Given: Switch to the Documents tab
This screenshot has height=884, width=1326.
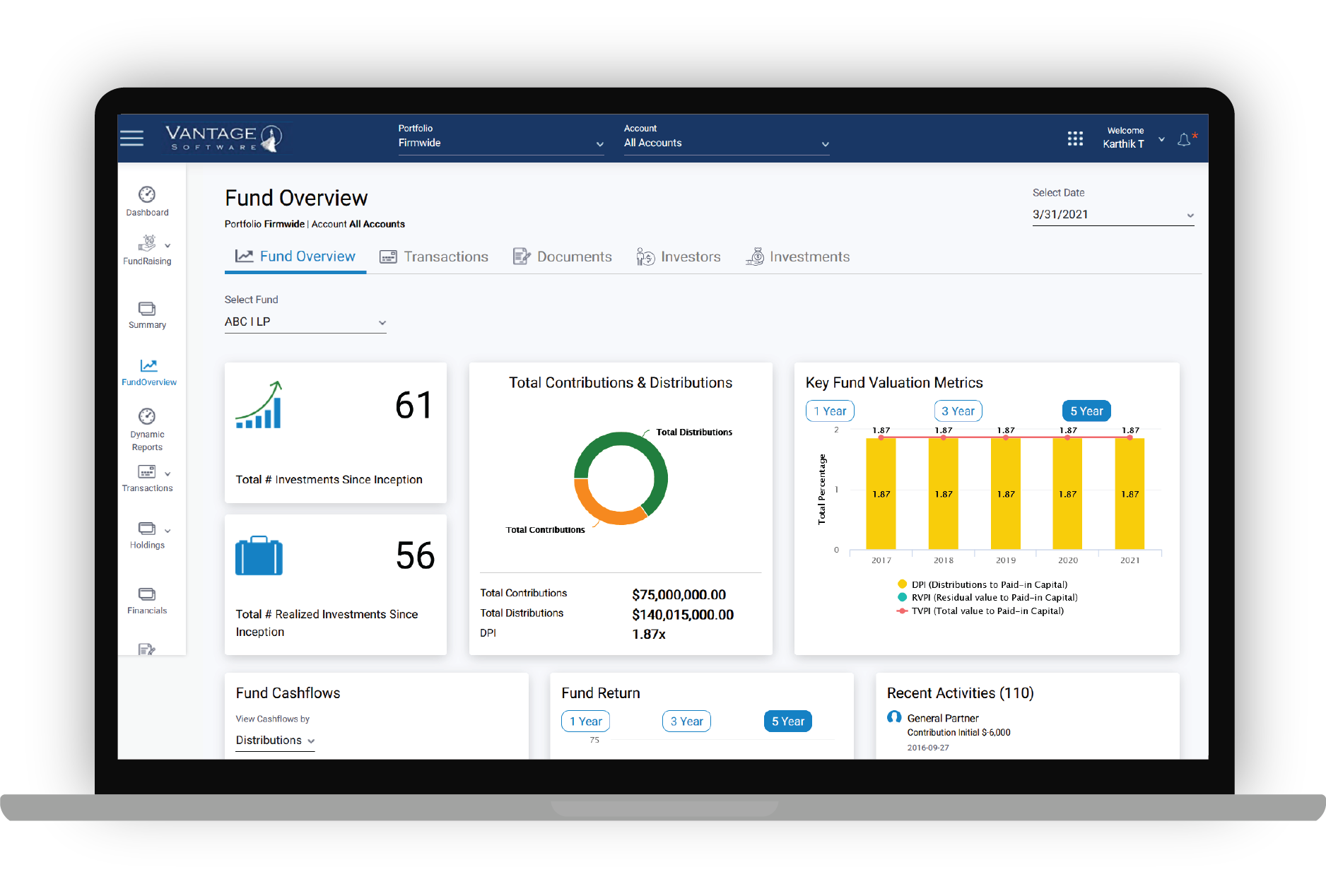Looking at the screenshot, I should (x=563, y=257).
